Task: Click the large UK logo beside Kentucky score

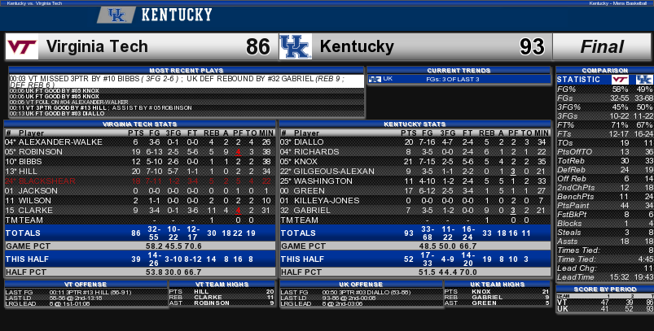Action: click(x=296, y=46)
